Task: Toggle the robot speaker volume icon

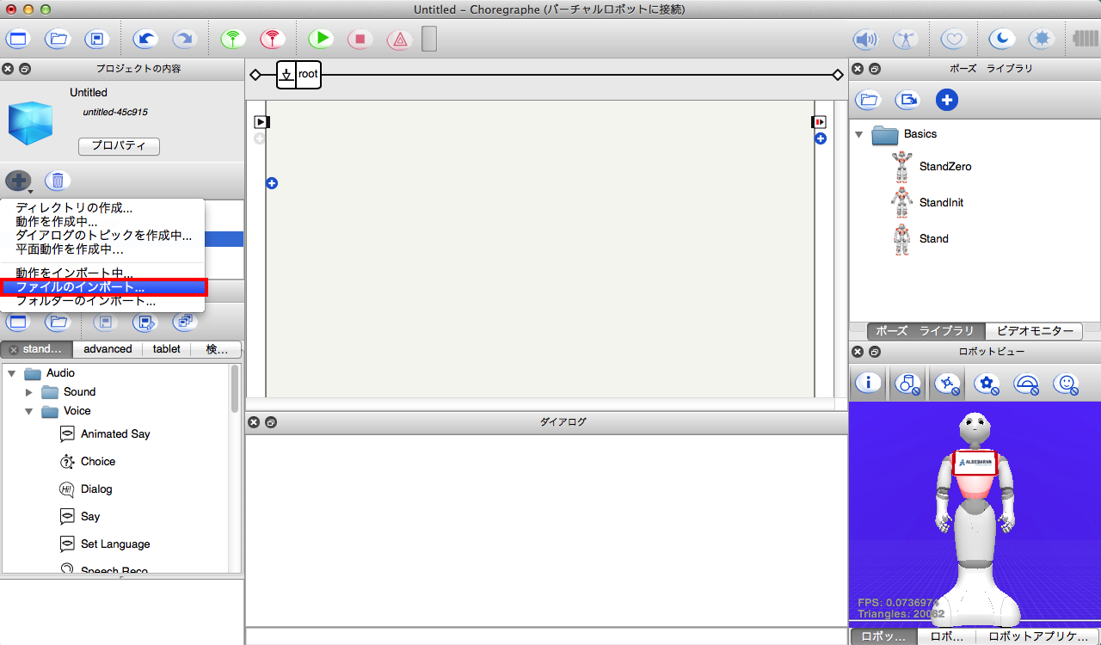Action: click(x=864, y=39)
